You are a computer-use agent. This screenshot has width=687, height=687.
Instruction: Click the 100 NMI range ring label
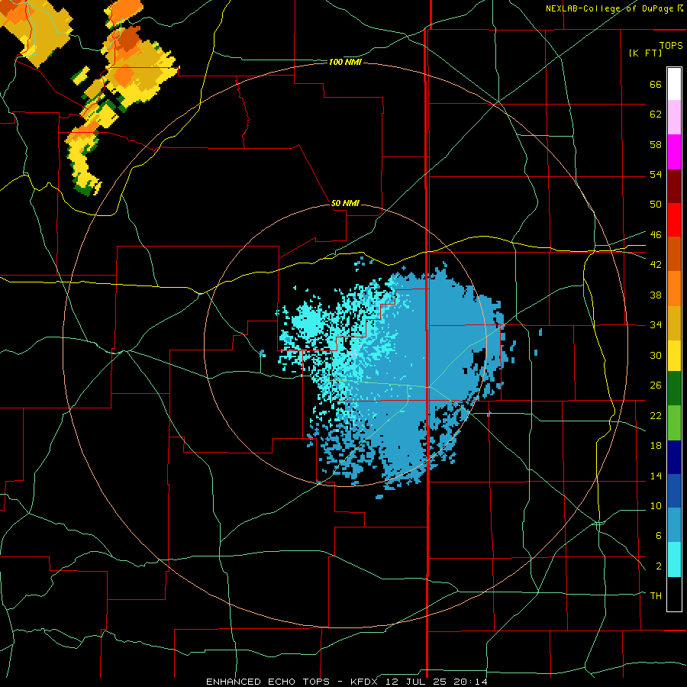point(345,63)
